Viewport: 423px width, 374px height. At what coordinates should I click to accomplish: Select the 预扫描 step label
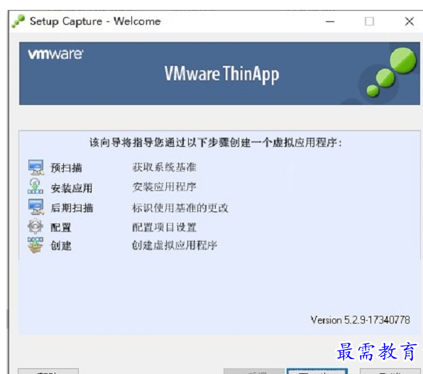point(67,168)
